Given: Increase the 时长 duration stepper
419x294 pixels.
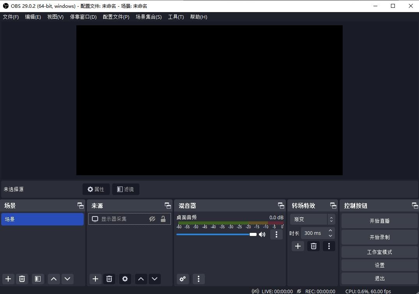Looking at the screenshot, I should click(331, 231).
